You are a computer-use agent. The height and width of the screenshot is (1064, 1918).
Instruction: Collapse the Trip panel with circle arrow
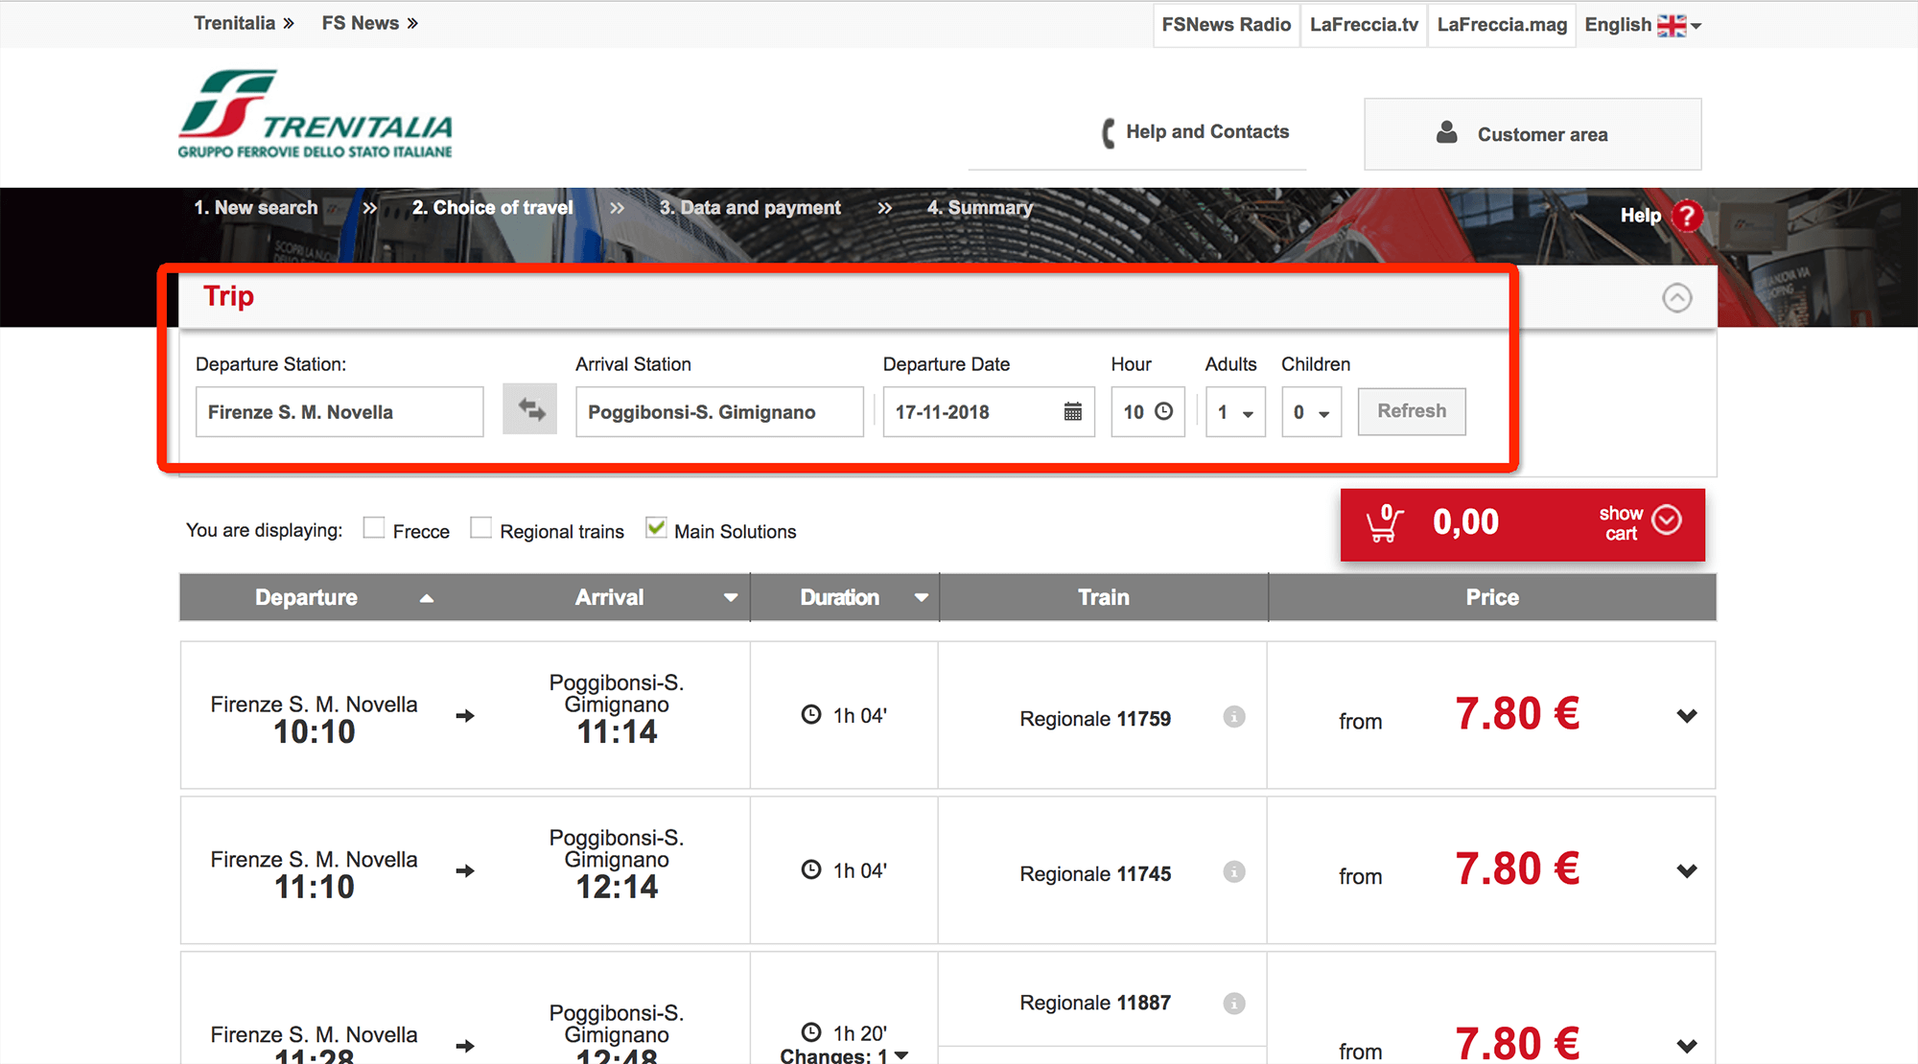click(1676, 298)
